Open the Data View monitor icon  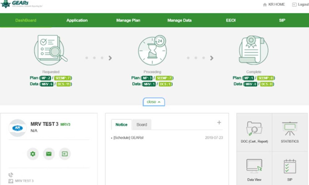pos(254,166)
